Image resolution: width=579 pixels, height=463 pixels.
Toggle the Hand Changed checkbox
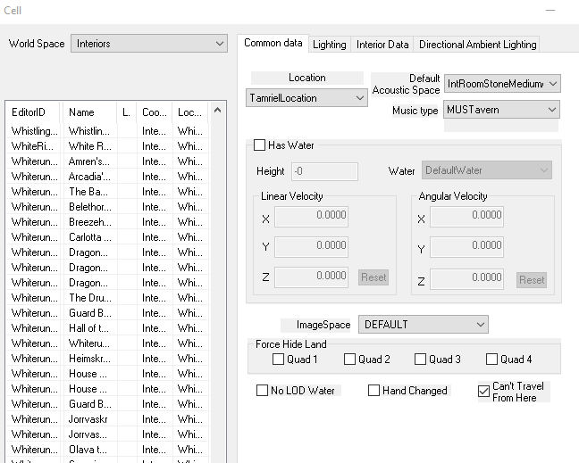click(x=373, y=391)
